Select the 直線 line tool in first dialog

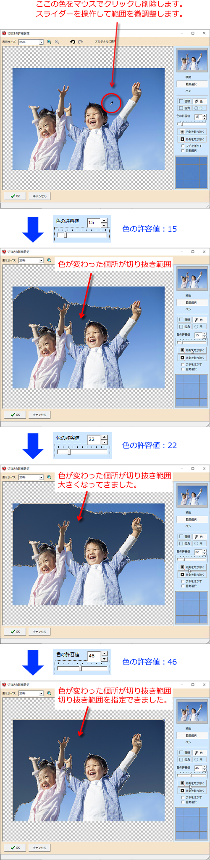(x=184, y=101)
